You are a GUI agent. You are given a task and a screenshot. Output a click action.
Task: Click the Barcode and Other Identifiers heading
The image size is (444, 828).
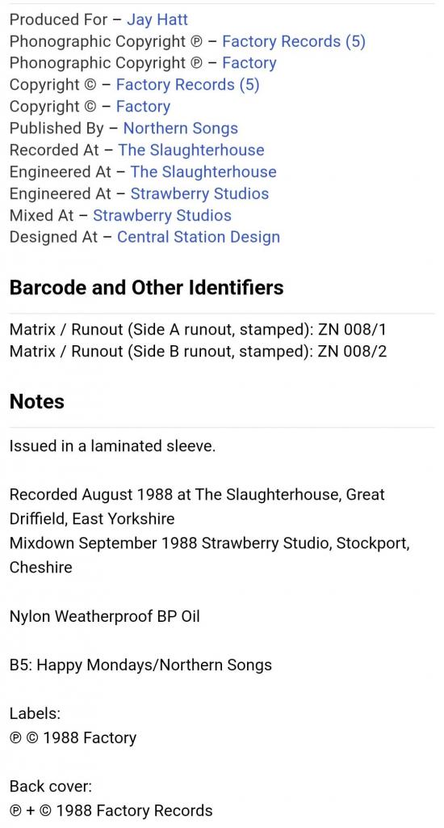tap(147, 287)
